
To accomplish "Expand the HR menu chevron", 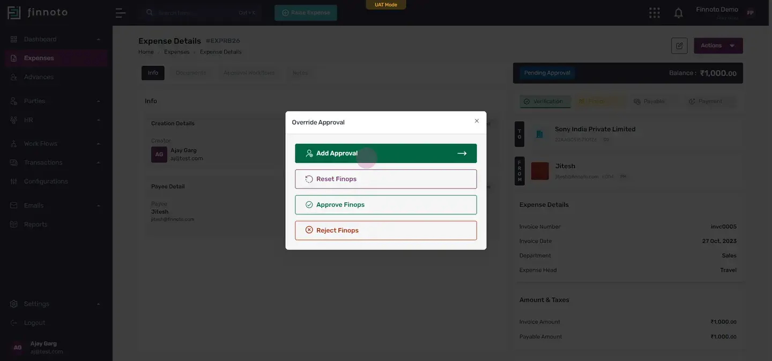I will (x=99, y=120).
